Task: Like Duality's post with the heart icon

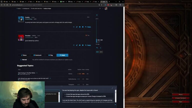Action: tap(74, 27)
